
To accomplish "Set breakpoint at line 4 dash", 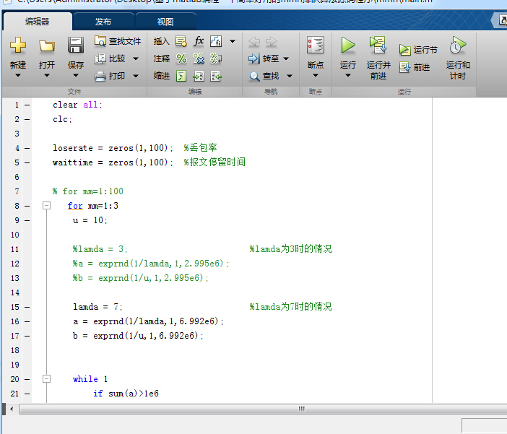I will click(27, 148).
